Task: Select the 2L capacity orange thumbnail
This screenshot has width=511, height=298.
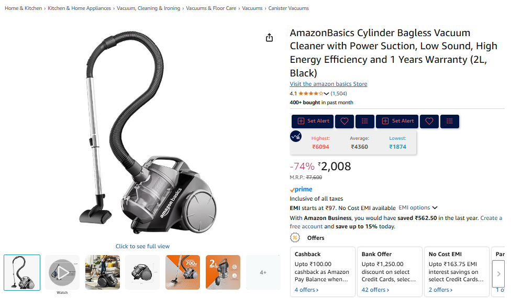Action: pyautogui.click(x=223, y=272)
